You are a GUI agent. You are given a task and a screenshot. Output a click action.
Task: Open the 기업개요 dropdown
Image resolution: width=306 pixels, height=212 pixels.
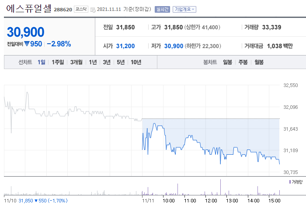click(184, 9)
